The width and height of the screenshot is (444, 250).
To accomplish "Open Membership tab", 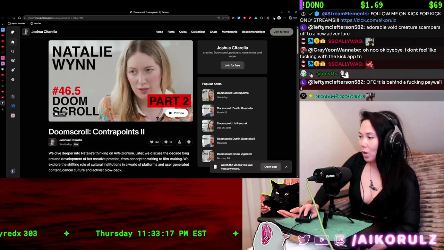I will point(230,32).
